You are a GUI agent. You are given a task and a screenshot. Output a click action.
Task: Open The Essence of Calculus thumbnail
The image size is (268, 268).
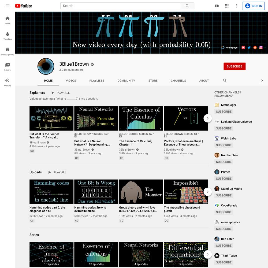pos(141,118)
